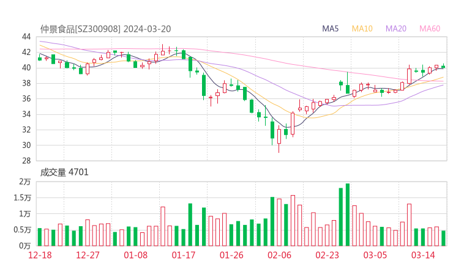Click the 01-17 date marker

coord(184,255)
